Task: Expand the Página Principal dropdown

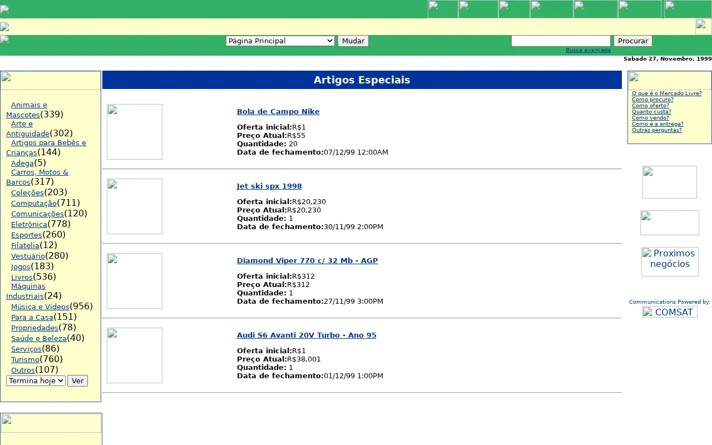Action: (280, 41)
